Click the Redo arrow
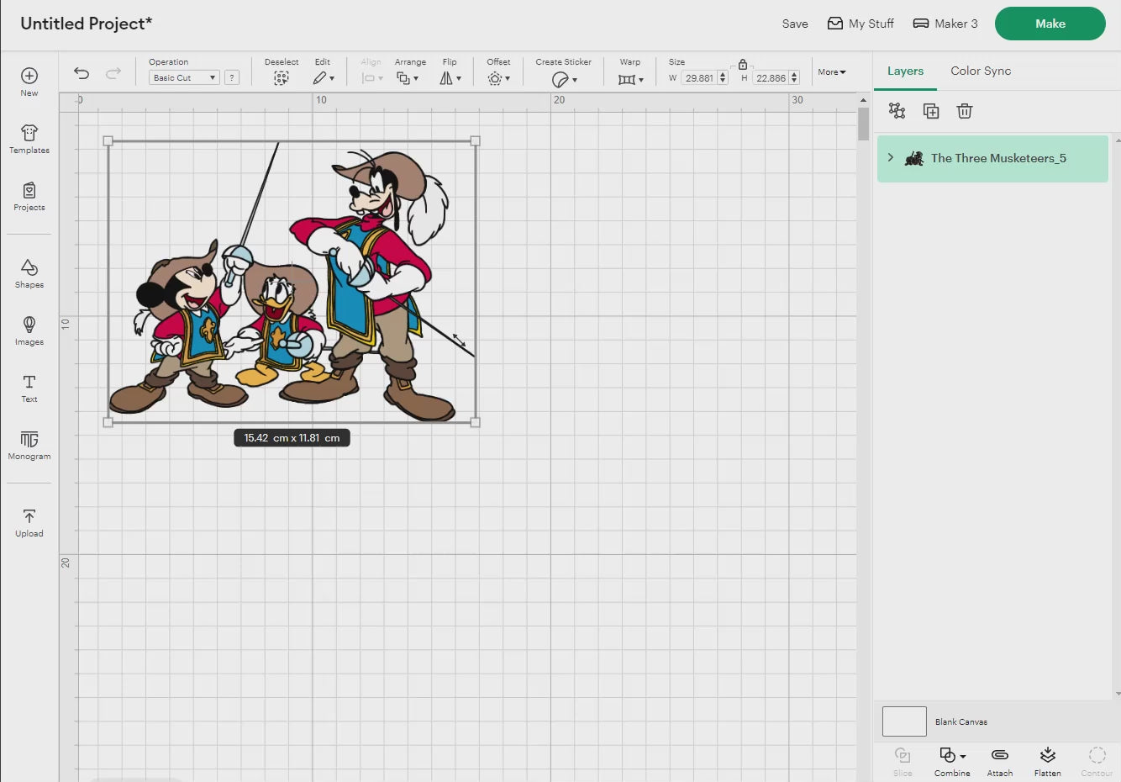Screen dimensions: 1121x782 [x=113, y=73]
